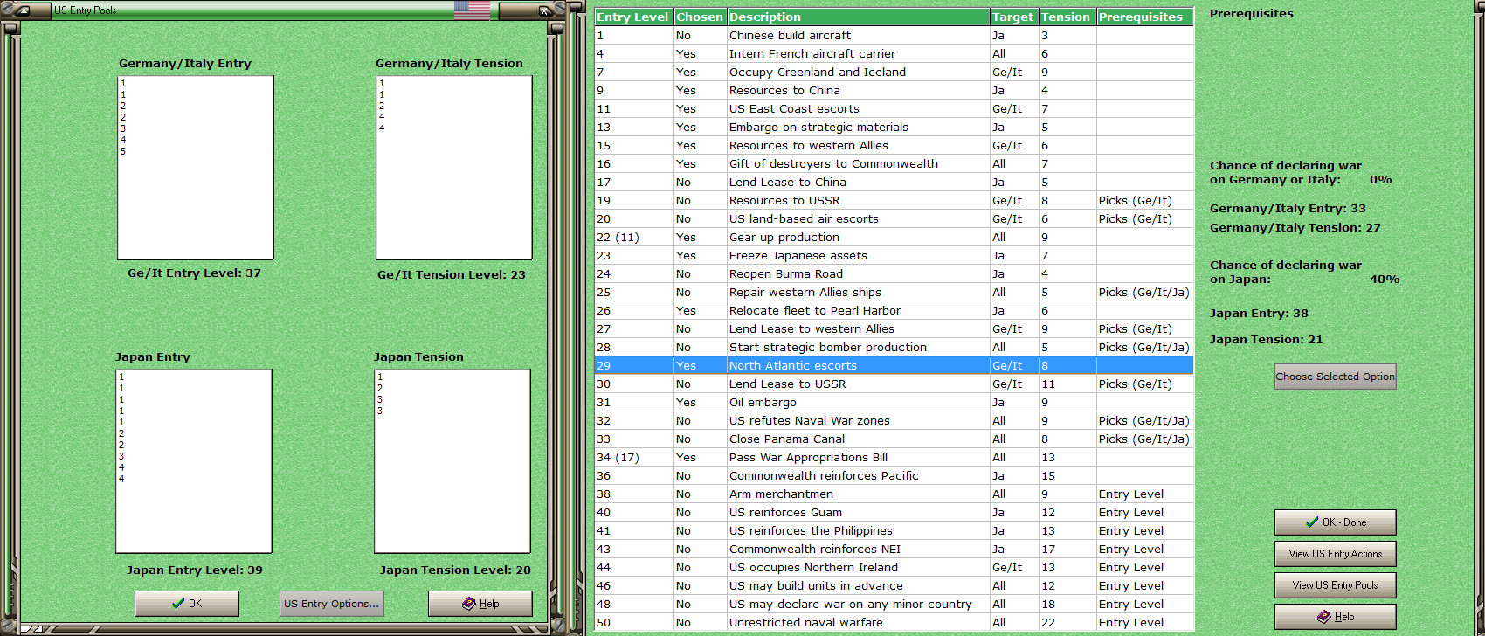Click inside the Japan Tension pool list
This screenshot has width=1485, height=636.
452,461
